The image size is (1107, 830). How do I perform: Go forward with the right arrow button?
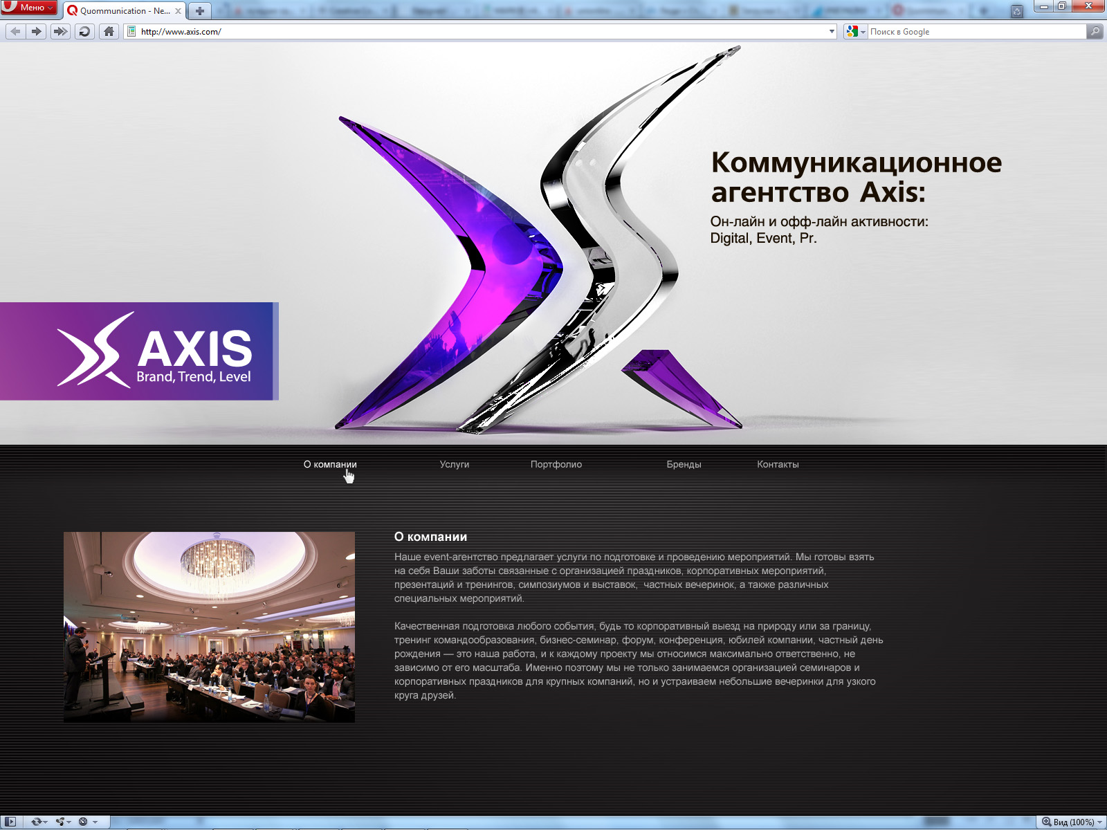coord(37,31)
